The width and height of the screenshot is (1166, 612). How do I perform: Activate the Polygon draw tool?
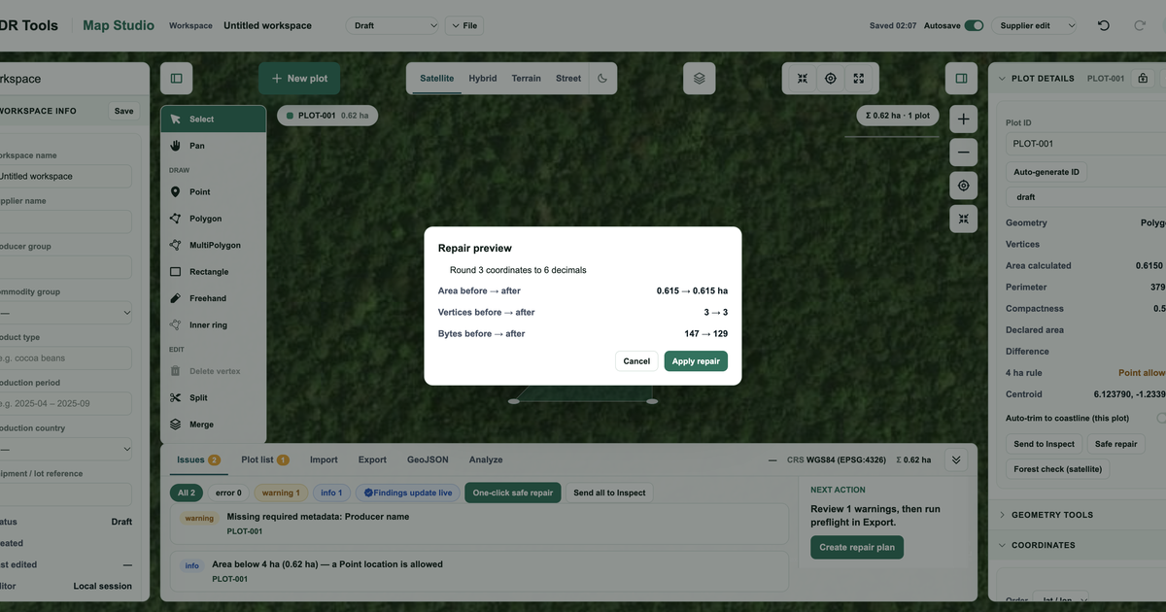[x=213, y=219]
